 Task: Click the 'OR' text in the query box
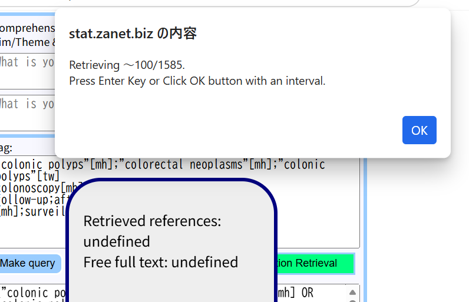click(306, 293)
